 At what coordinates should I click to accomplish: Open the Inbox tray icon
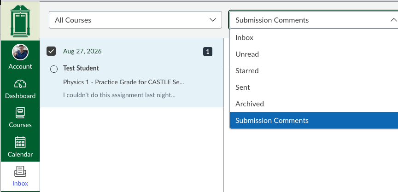(x=20, y=171)
